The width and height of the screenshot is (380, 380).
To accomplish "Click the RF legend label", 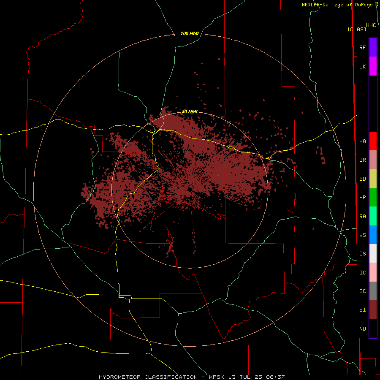I will point(362,47).
